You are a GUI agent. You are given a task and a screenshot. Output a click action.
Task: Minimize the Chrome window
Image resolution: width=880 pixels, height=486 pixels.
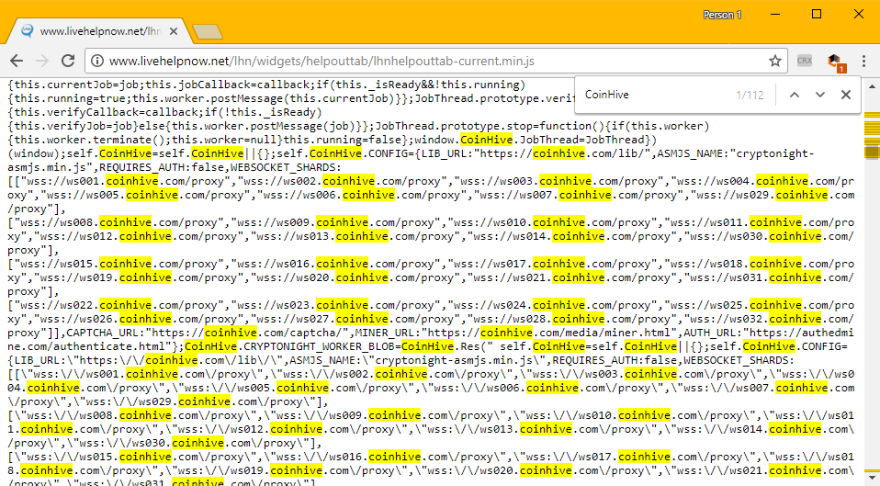click(775, 14)
